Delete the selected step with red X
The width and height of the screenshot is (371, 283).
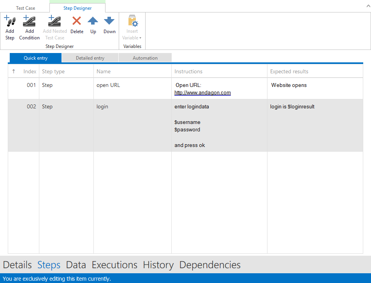pos(77,21)
